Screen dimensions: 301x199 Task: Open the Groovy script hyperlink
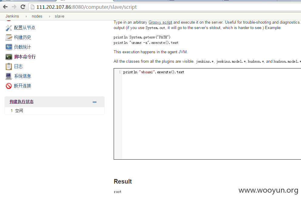coord(160,22)
